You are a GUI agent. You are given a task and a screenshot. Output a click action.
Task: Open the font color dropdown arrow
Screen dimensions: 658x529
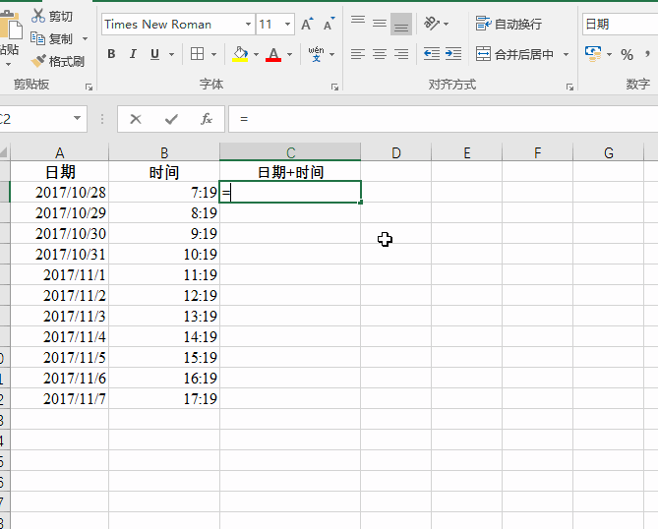pos(289,54)
